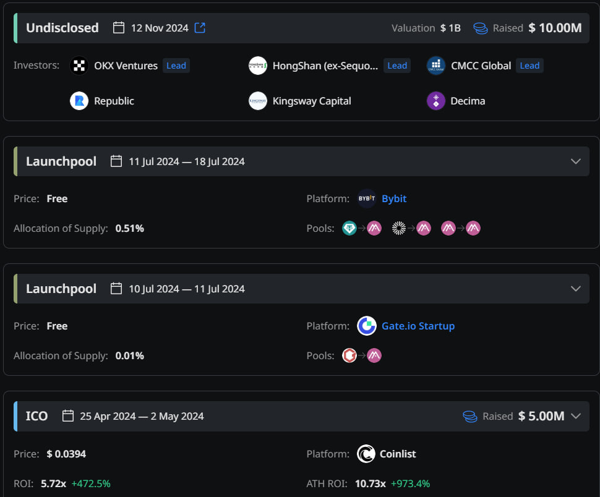Click the Coinlist platform logo

pos(366,454)
